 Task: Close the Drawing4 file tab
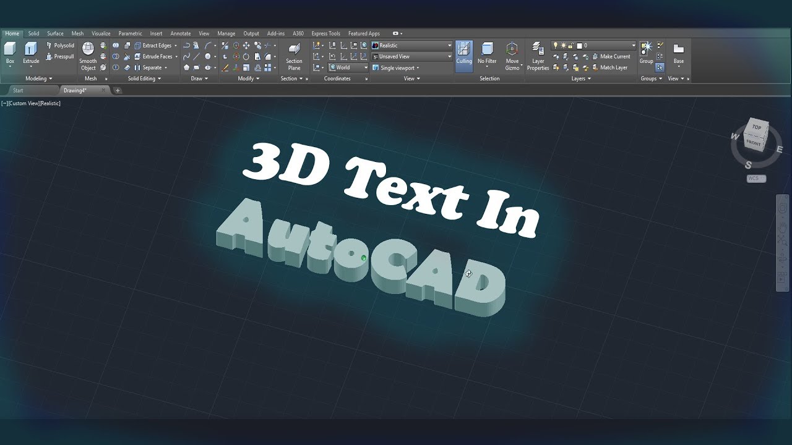click(104, 90)
